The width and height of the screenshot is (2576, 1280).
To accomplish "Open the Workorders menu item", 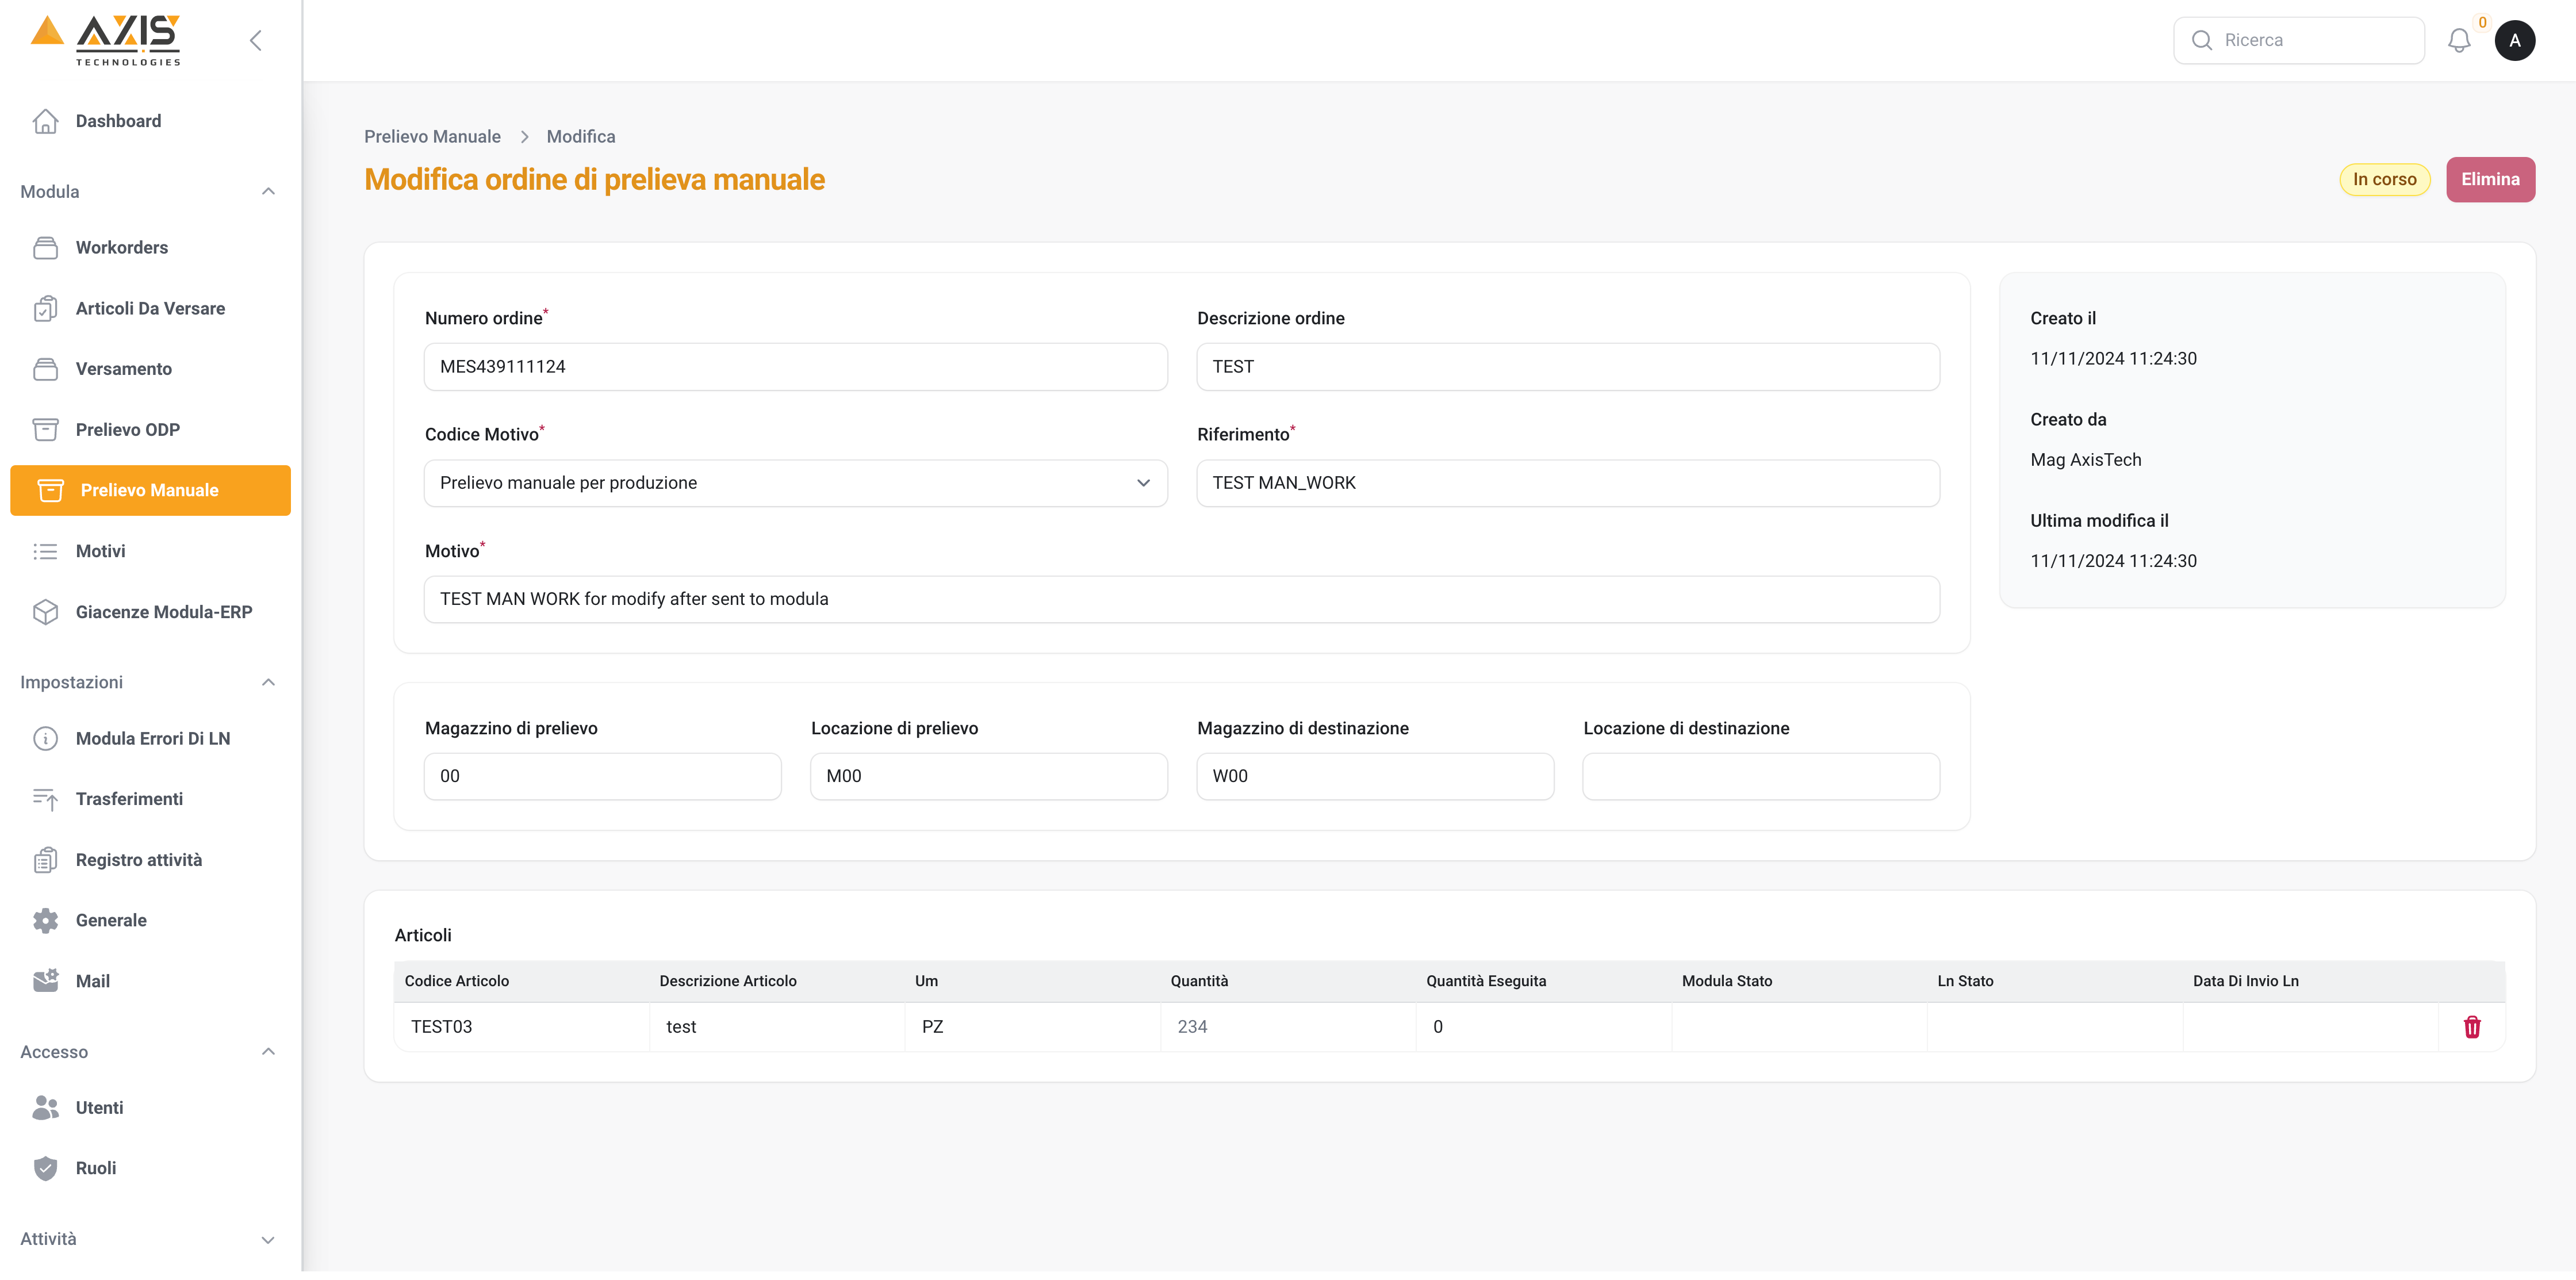I will (x=122, y=247).
